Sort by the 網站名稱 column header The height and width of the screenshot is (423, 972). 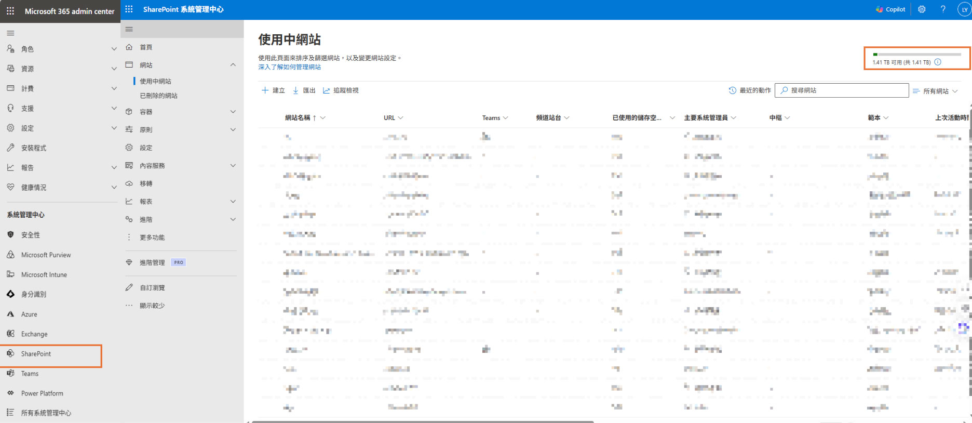click(298, 118)
